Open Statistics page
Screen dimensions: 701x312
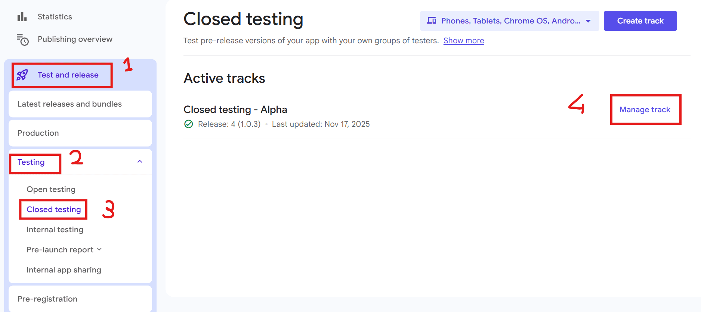click(x=55, y=17)
